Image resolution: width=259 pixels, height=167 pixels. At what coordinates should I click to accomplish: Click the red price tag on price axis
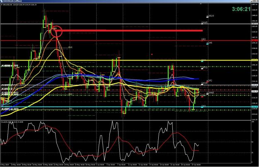(254, 41)
